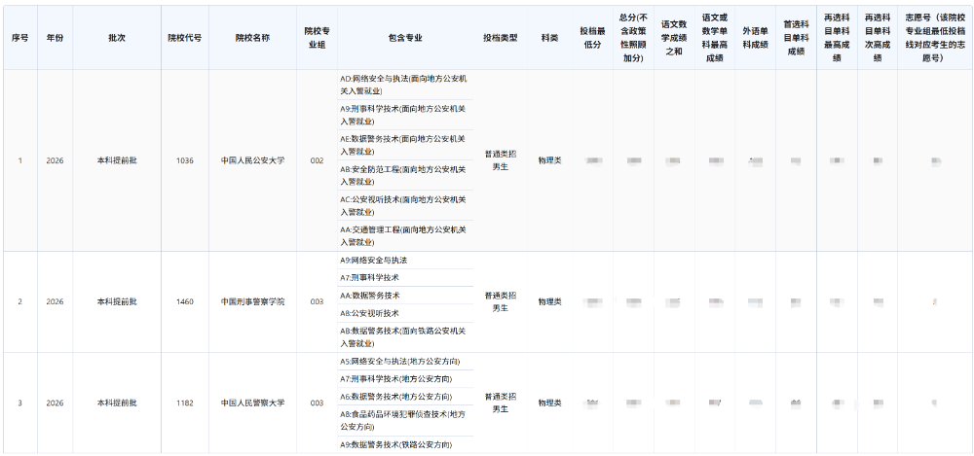
Task: Select major AA:数据警务技术
Action: pyautogui.click(x=405, y=296)
